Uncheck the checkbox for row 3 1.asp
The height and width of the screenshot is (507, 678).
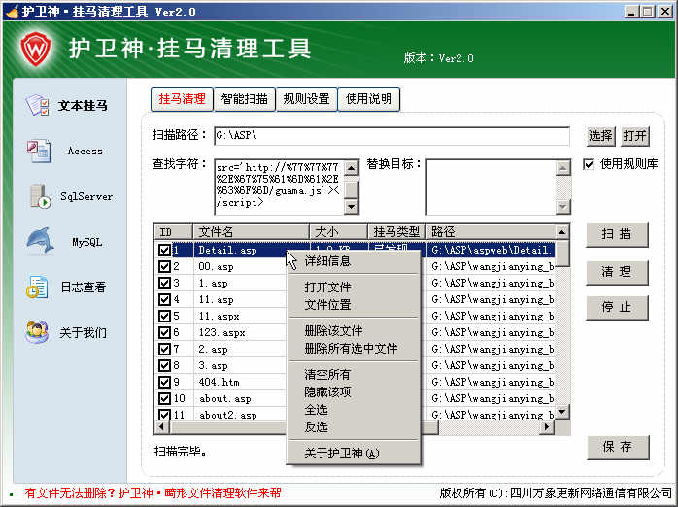click(164, 283)
